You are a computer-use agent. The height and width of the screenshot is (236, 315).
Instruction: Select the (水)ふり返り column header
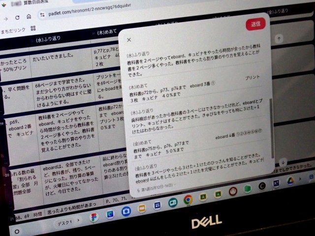[48, 39]
